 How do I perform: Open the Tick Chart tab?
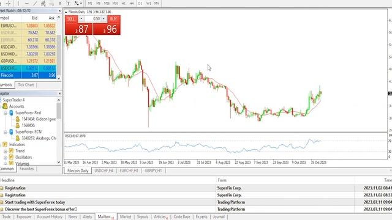point(26,85)
